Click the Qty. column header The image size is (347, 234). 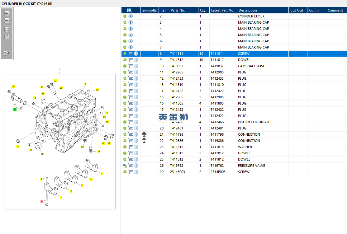click(203, 10)
